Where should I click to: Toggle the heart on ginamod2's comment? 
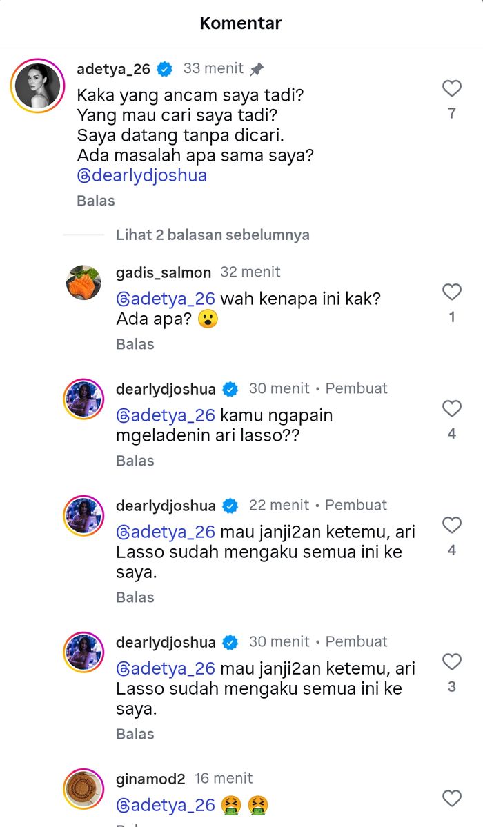click(451, 797)
